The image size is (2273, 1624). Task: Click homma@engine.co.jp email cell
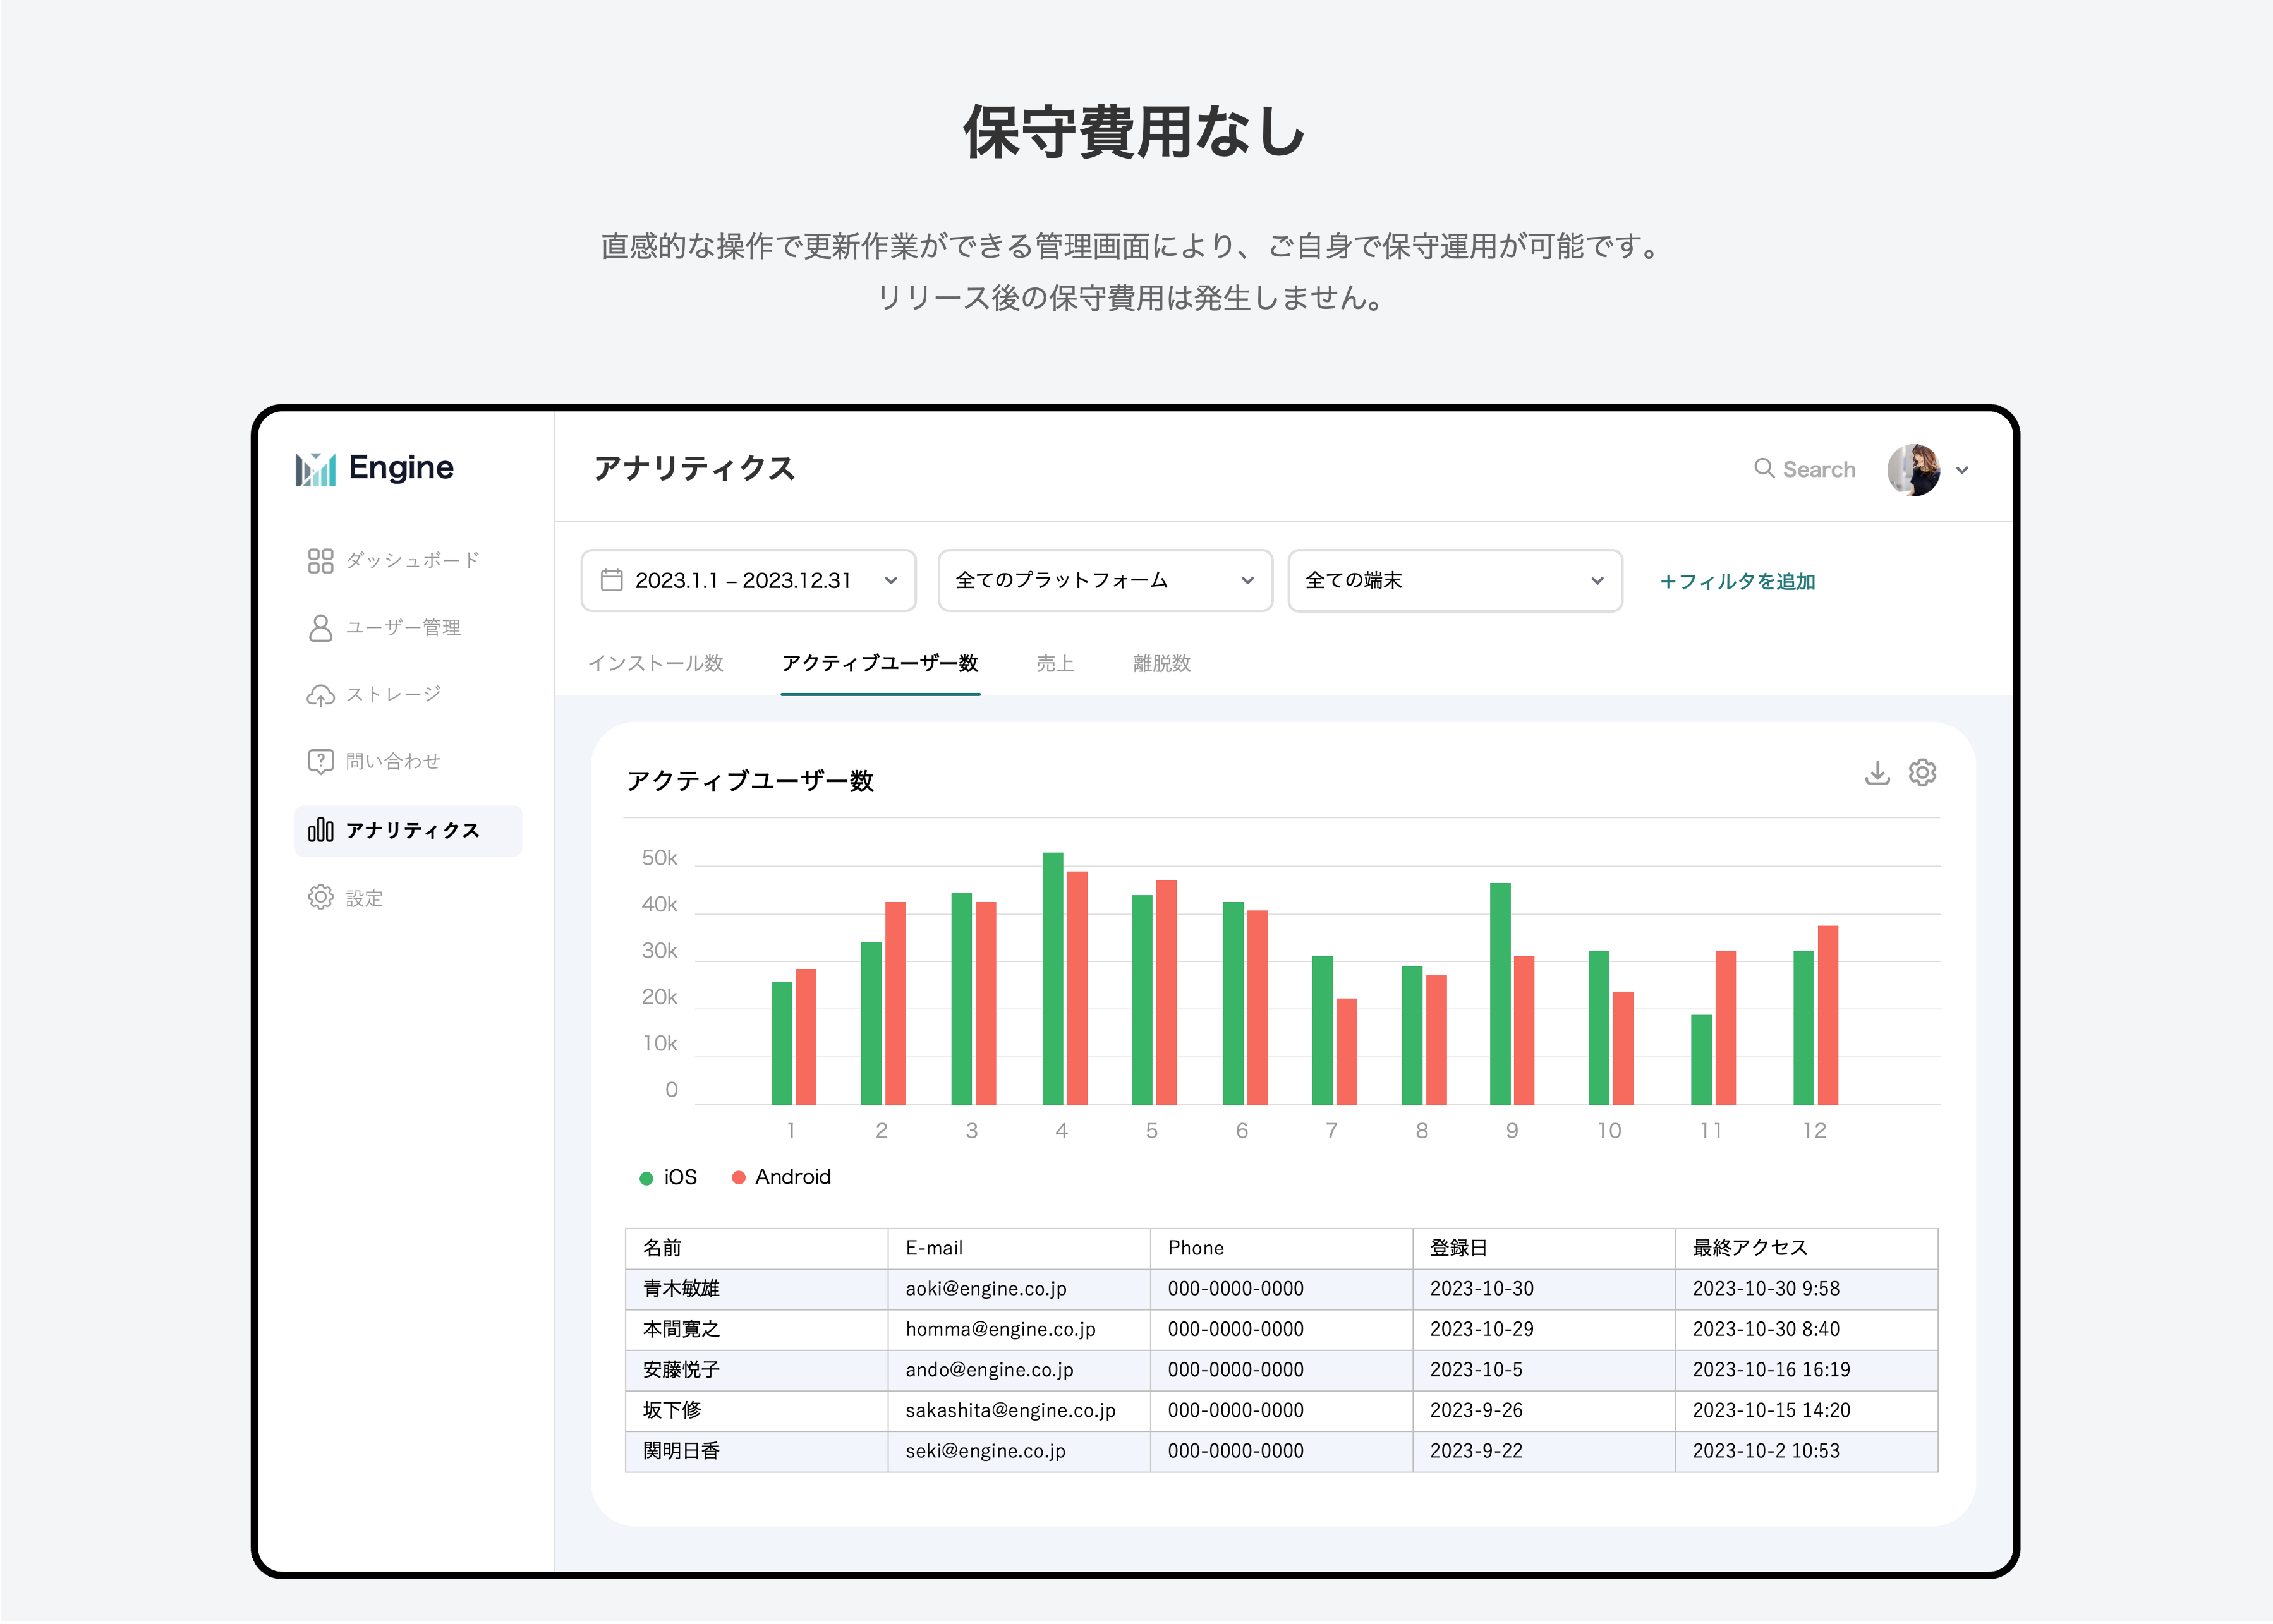point(1019,1330)
